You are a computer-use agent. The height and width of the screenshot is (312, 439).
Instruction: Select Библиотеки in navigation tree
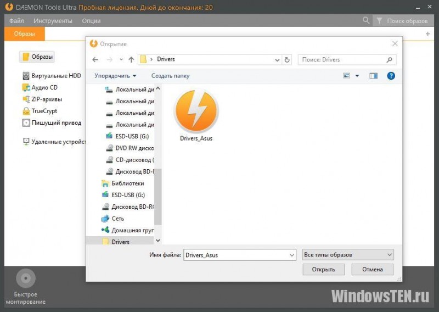coord(123,183)
